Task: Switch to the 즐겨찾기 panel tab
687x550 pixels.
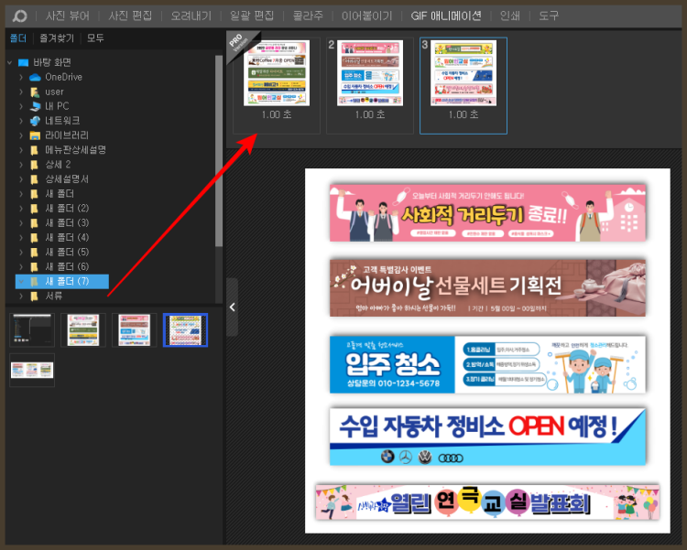Action: (57, 38)
